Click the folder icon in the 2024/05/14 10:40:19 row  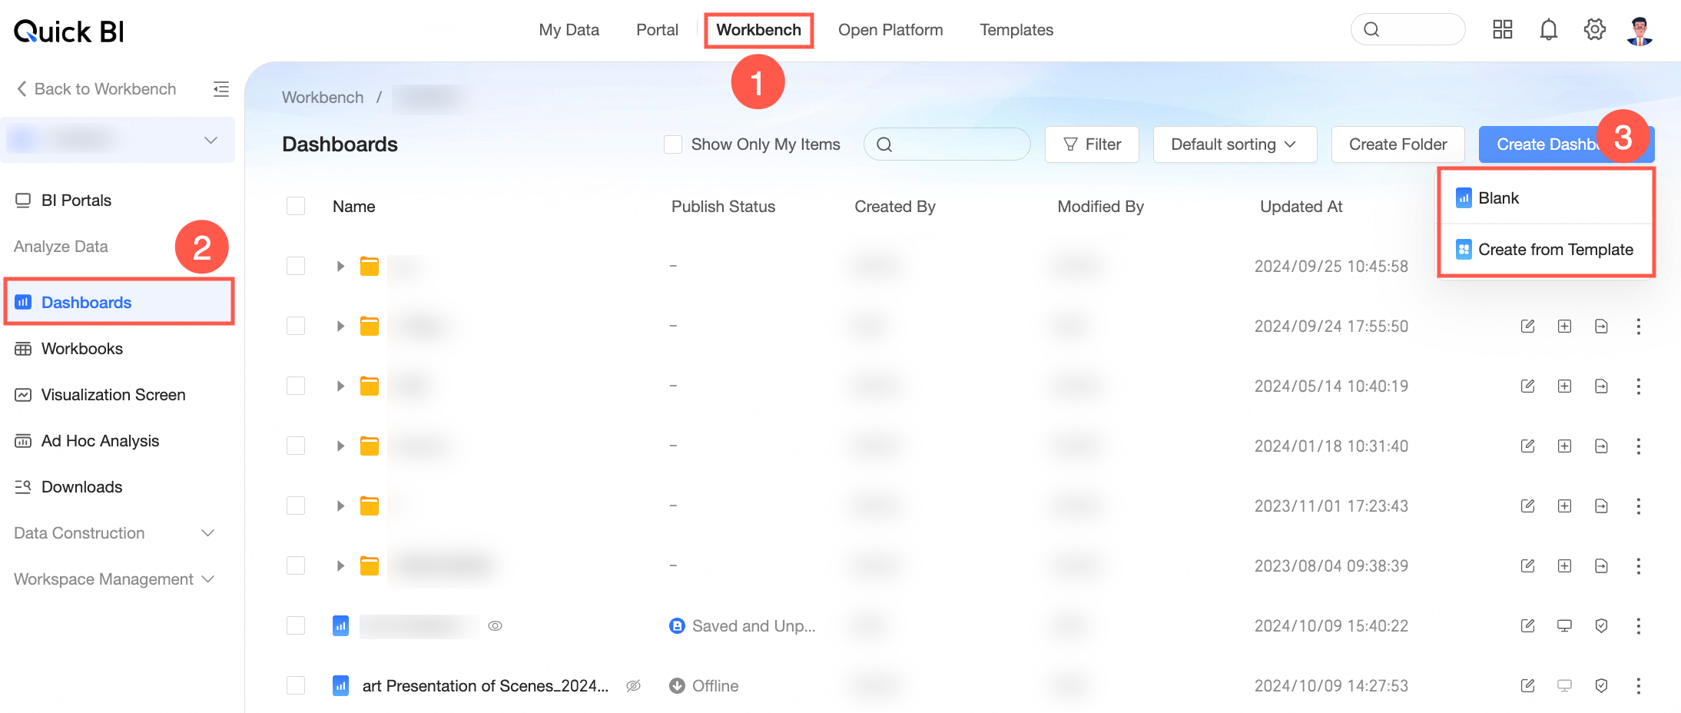(x=370, y=386)
